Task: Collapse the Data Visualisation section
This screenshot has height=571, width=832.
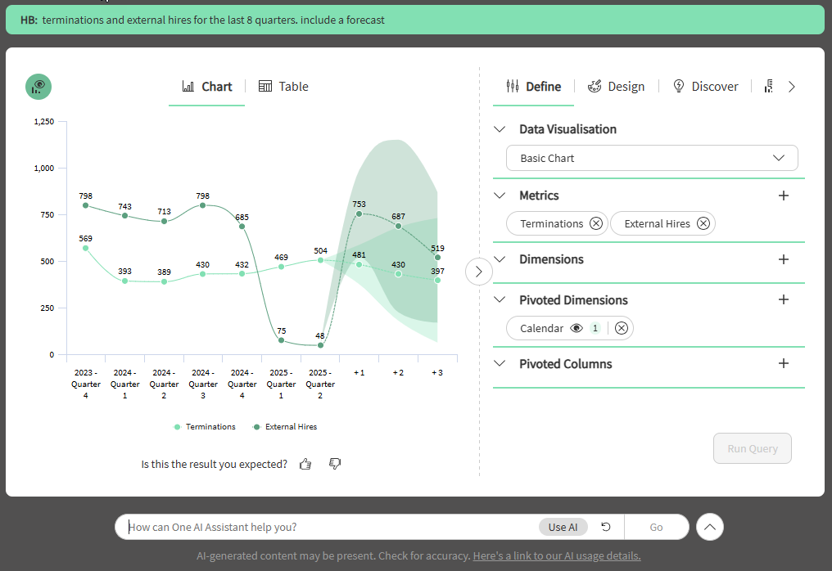Action: [500, 129]
